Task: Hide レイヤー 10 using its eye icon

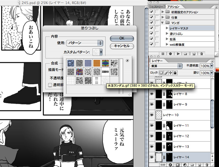Action: click(x=152, y=115)
